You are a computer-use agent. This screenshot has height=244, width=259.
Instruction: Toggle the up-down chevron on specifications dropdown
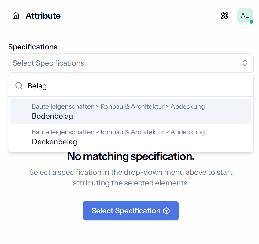click(x=245, y=63)
